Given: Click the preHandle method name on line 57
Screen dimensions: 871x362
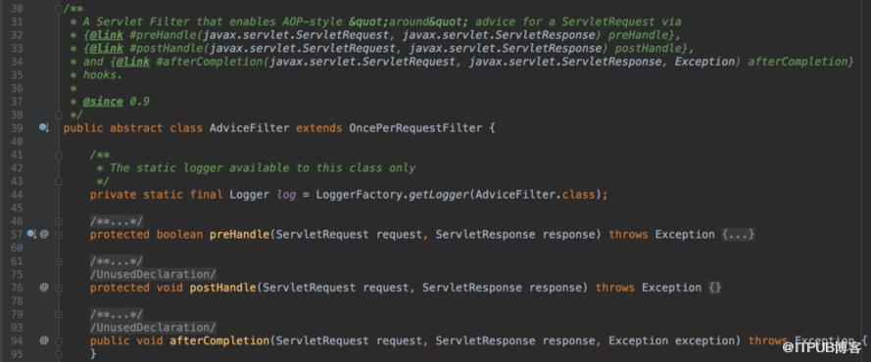Looking at the screenshot, I should tap(239, 235).
